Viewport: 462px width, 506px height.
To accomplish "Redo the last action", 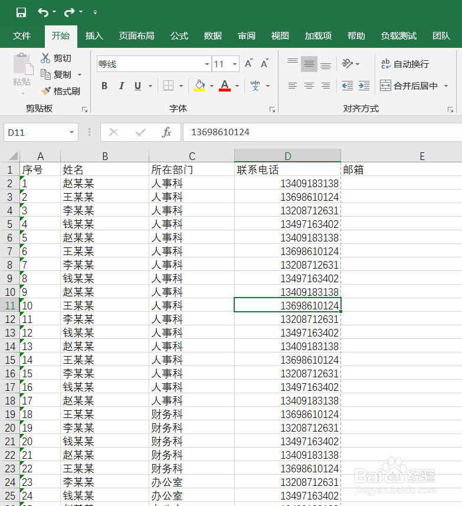I will tap(69, 12).
